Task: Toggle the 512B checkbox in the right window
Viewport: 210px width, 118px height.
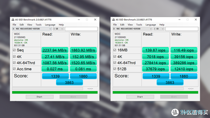Action: pyautogui.click(x=115, y=69)
